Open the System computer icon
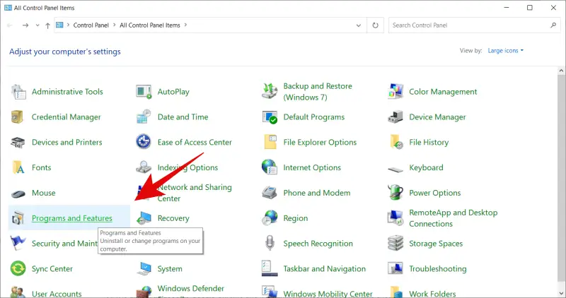 144,268
